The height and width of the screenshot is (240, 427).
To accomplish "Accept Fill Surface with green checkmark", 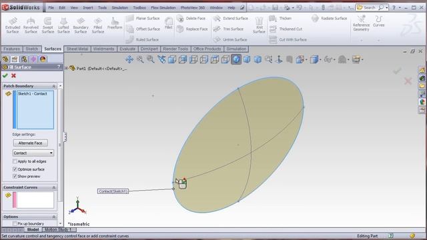I will [x=5, y=75].
